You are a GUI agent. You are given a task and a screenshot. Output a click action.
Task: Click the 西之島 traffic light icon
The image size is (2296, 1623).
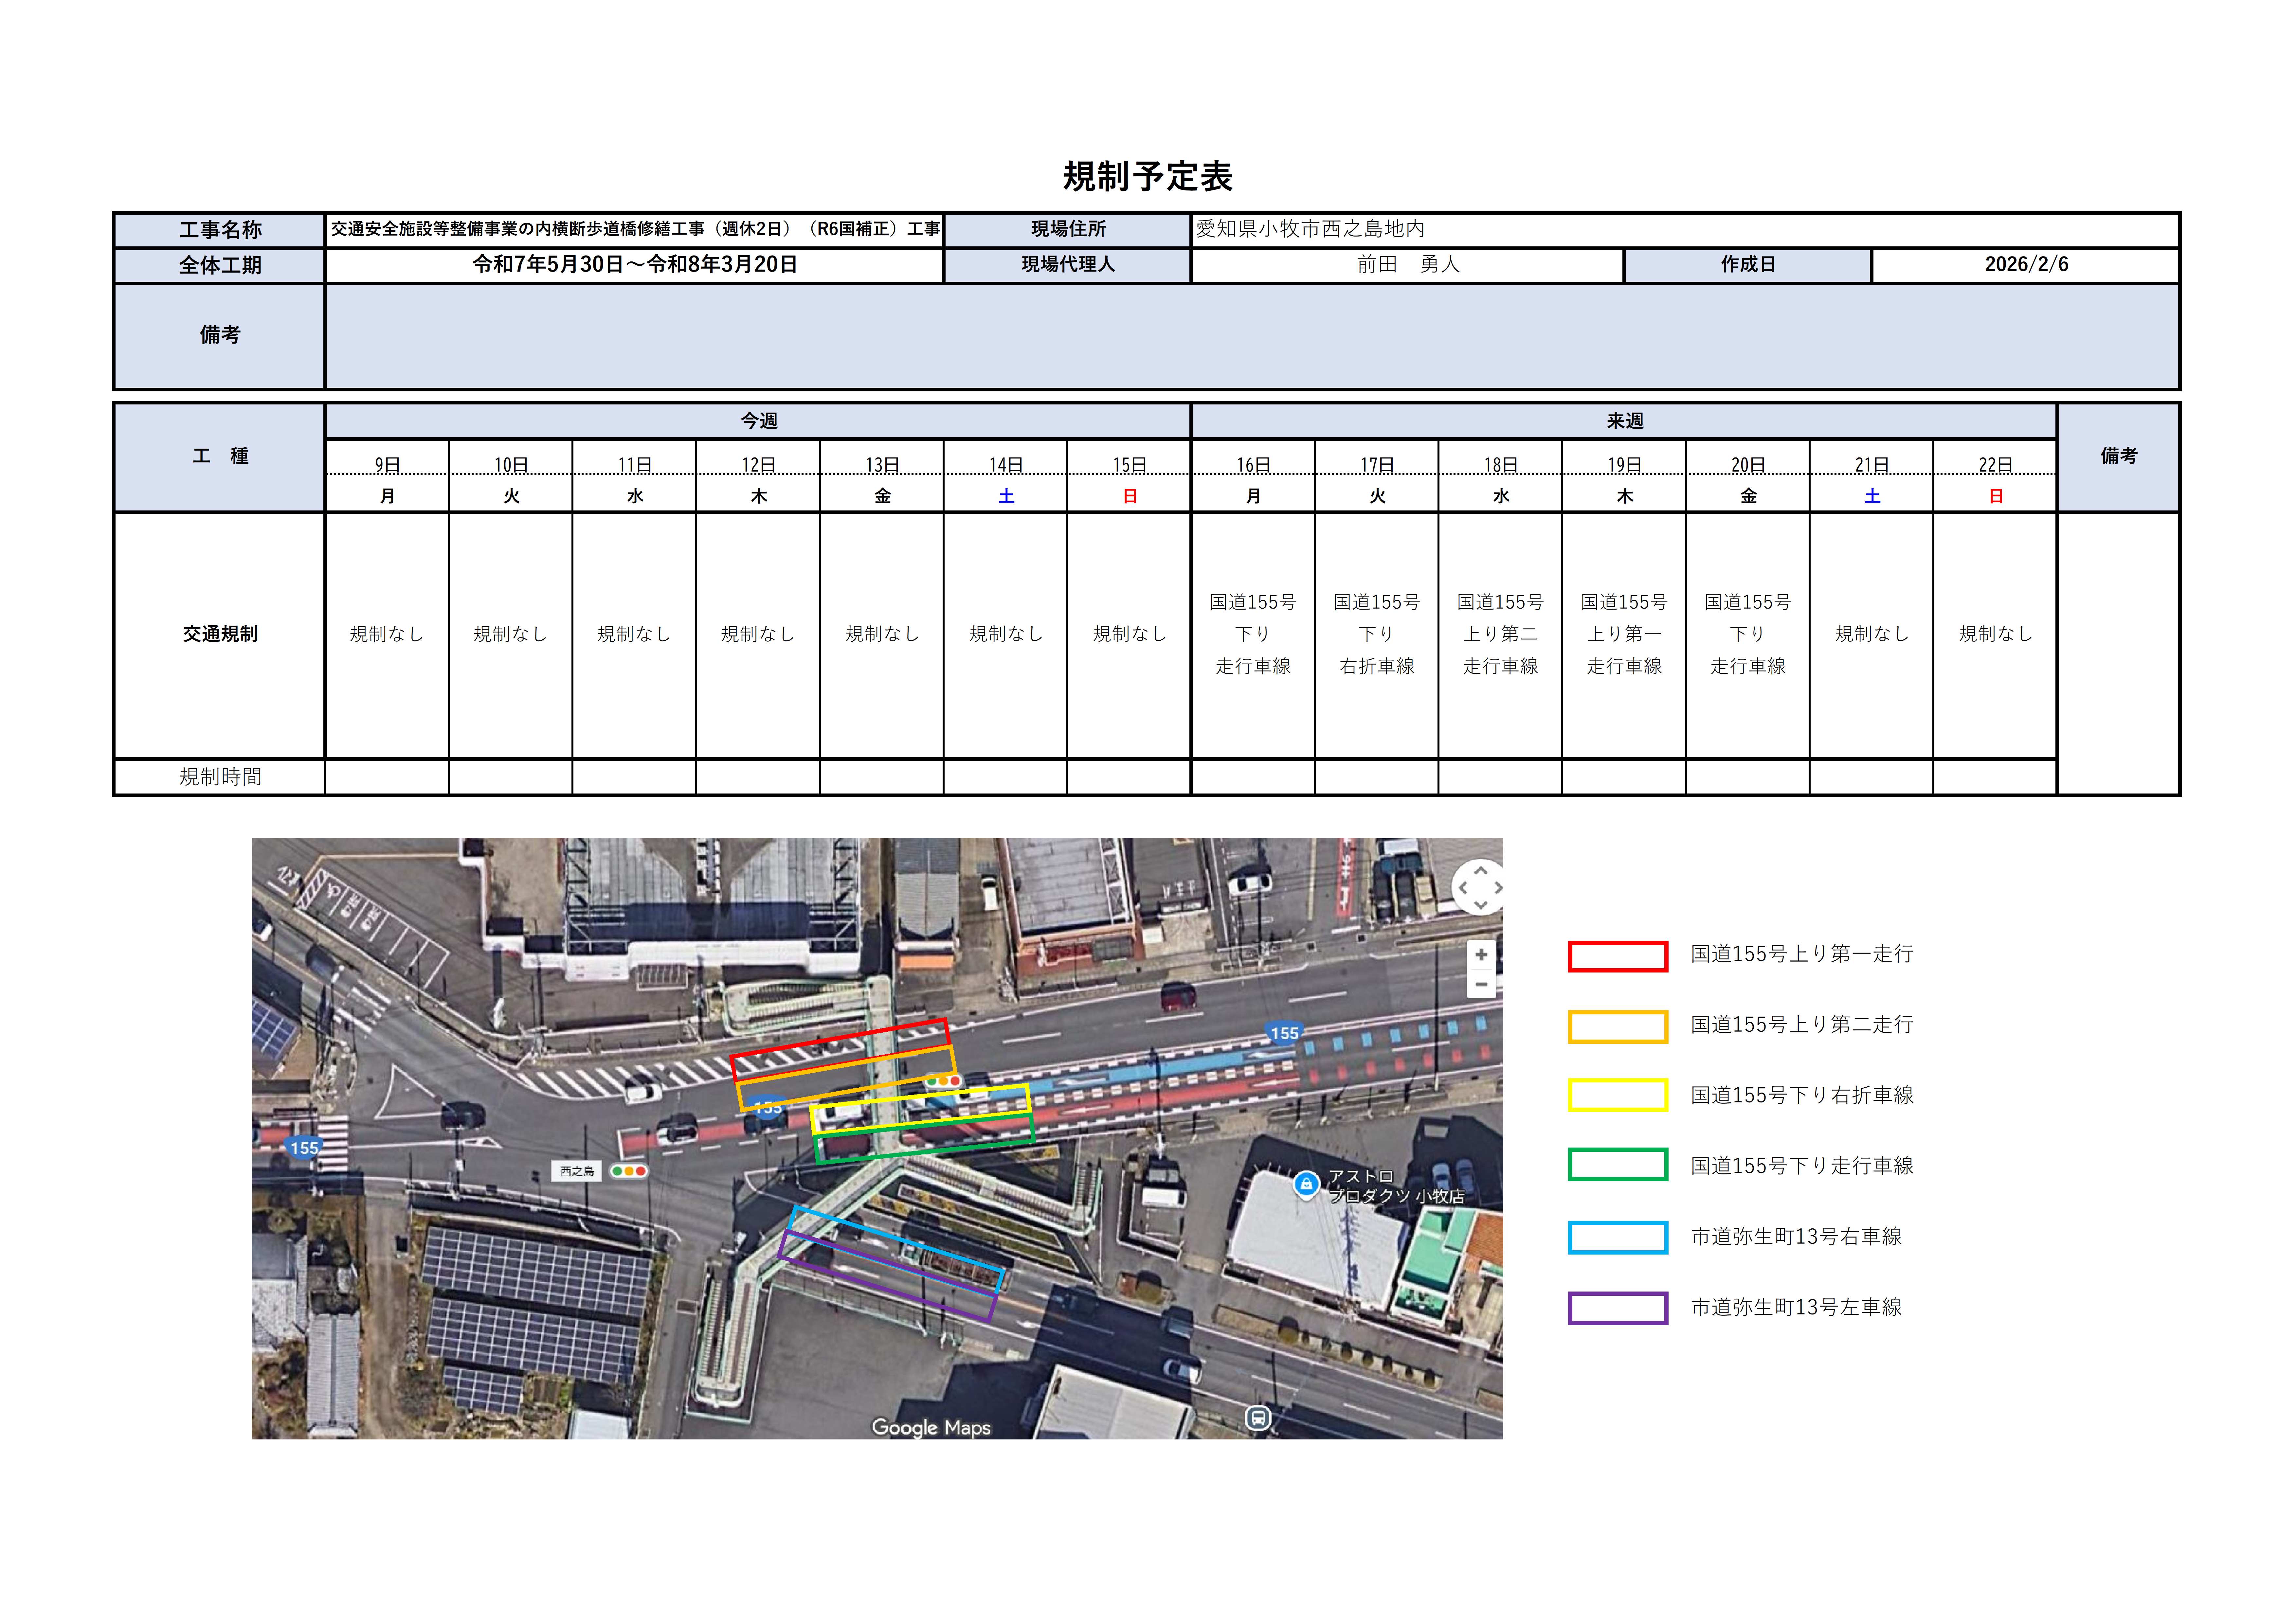point(629,1171)
